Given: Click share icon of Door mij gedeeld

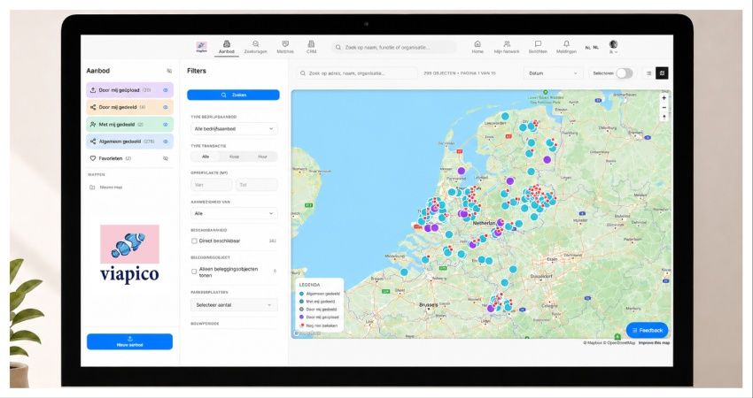Looking at the screenshot, I should tap(93, 107).
